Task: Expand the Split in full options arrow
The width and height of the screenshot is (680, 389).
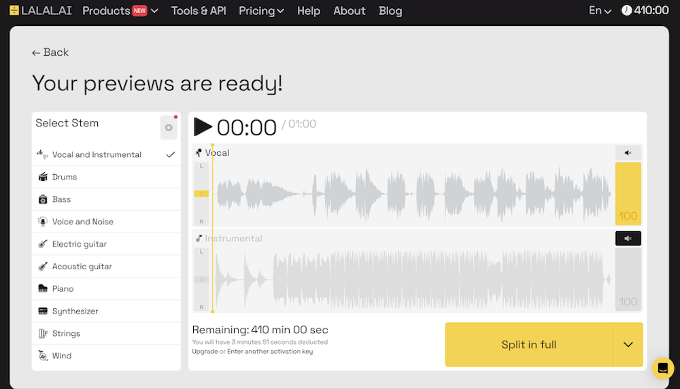Action: click(628, 344)
